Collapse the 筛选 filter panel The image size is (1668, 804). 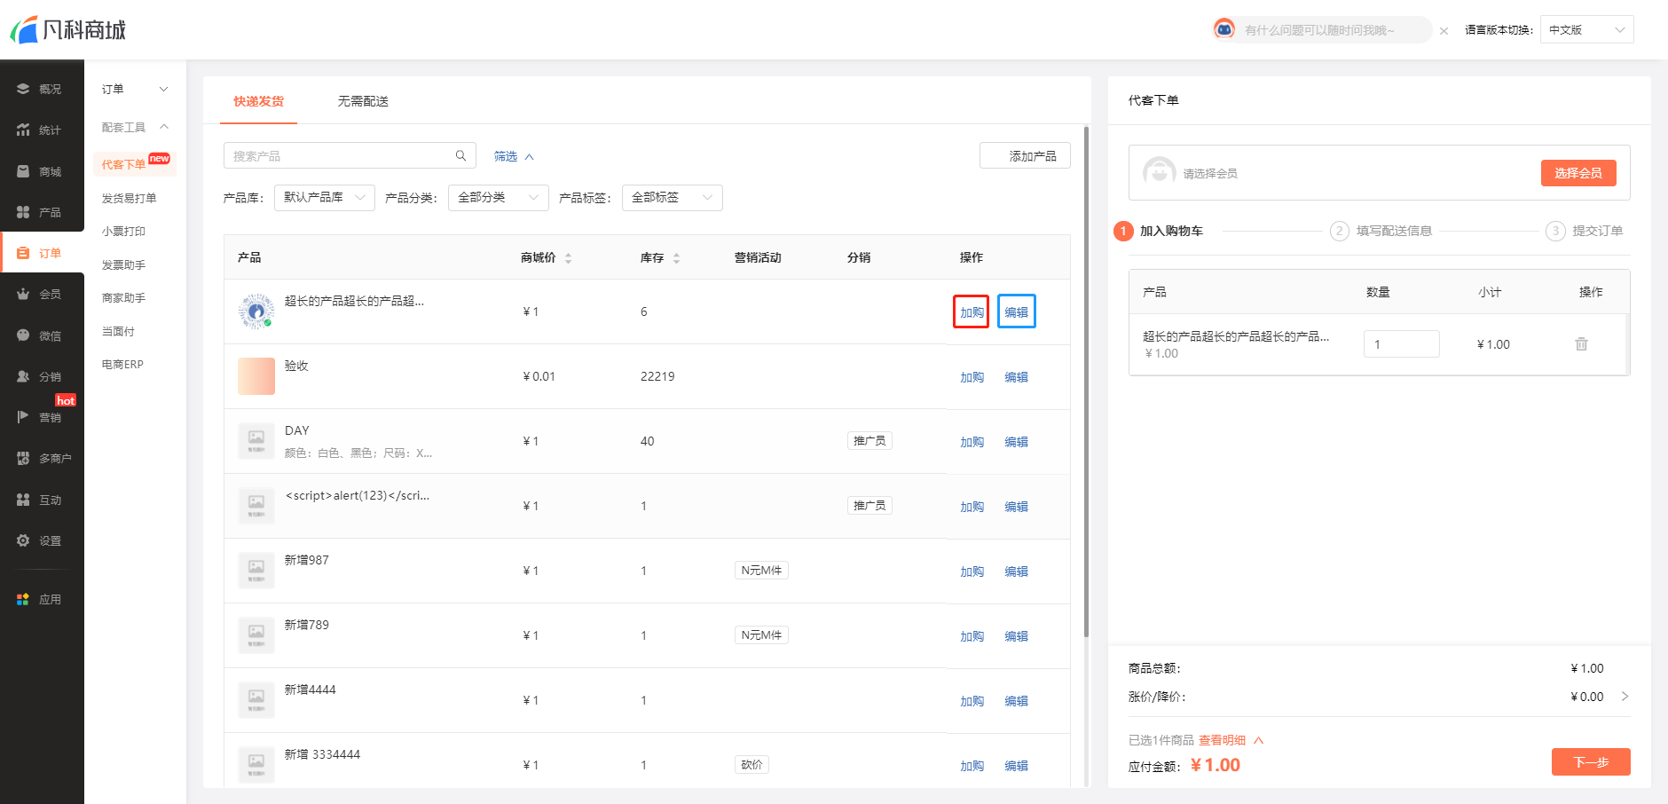[514, 156]
